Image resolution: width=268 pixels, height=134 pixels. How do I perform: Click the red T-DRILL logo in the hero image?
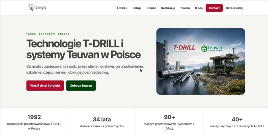click(x=184, y=48)
